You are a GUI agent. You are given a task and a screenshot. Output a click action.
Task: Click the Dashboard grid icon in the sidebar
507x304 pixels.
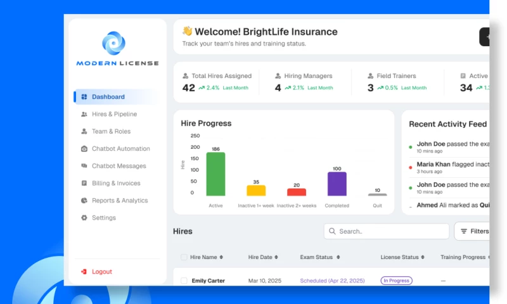tap(84, 97)
